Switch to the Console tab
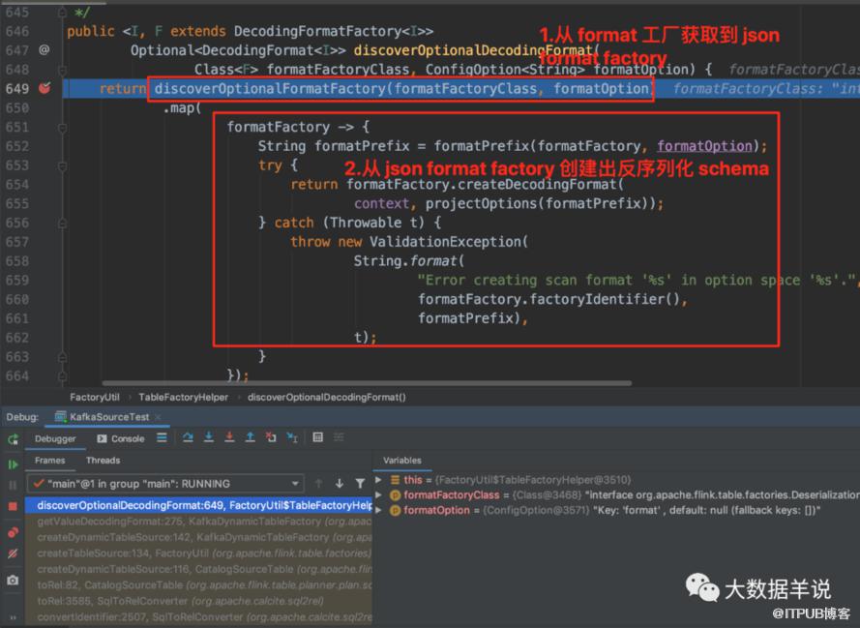Image resolution: width=860 pixels, height=628 pixels. [x=121, y=438]
